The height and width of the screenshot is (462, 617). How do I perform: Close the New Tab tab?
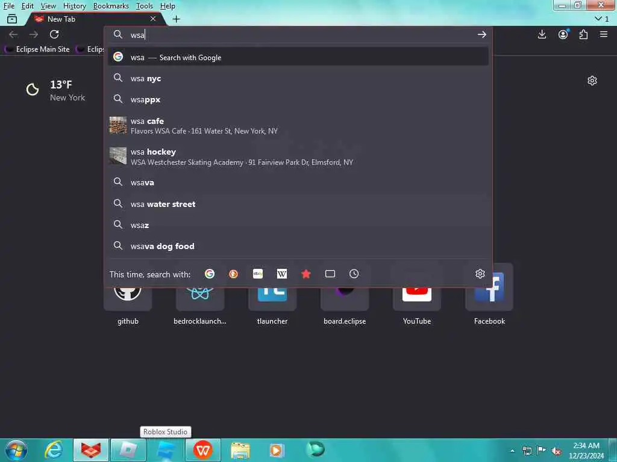153,19
